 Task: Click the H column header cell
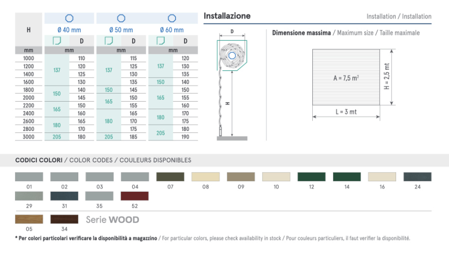click(28, 29)
